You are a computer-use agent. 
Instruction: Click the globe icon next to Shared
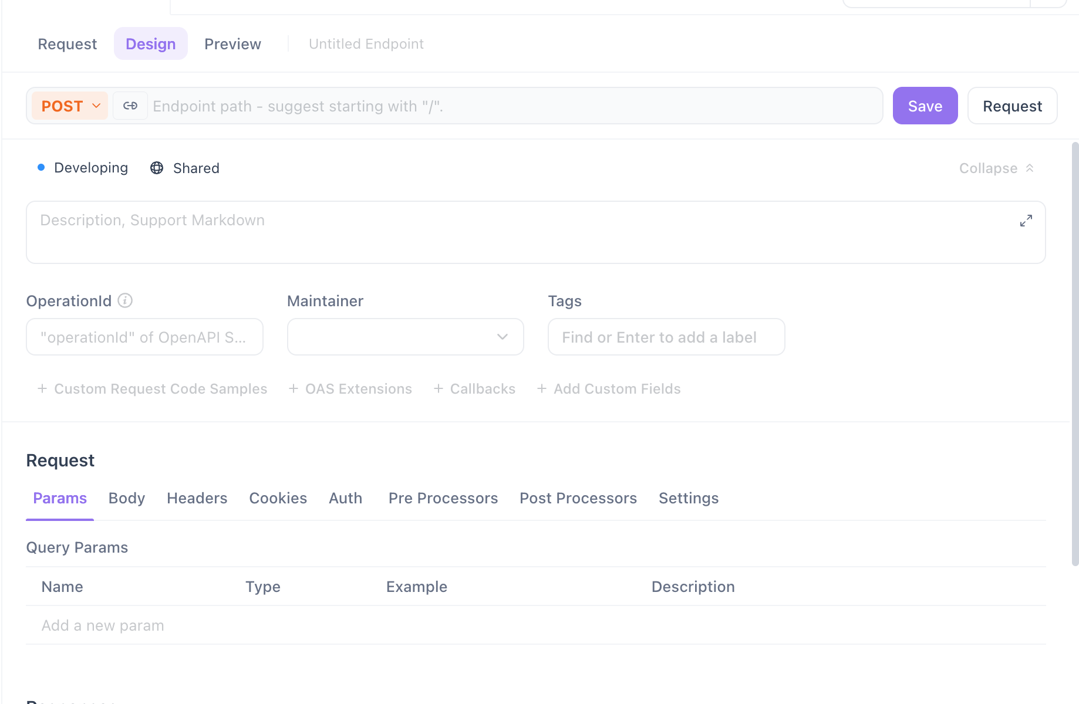[x=157, y=168]
